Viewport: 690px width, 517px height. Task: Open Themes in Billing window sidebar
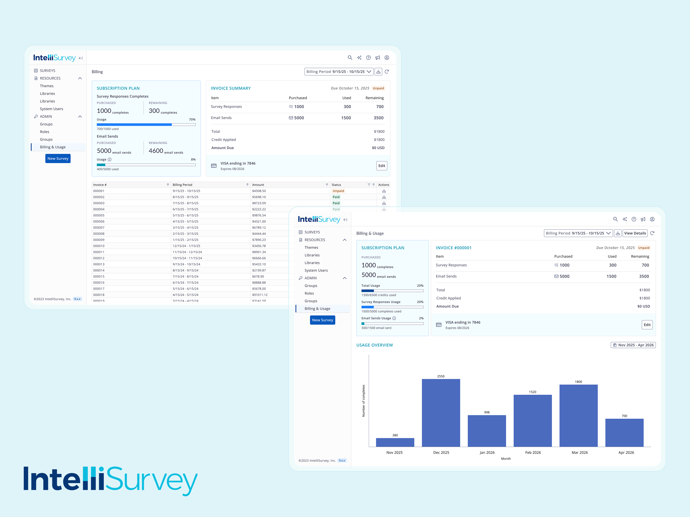[47, 86]
